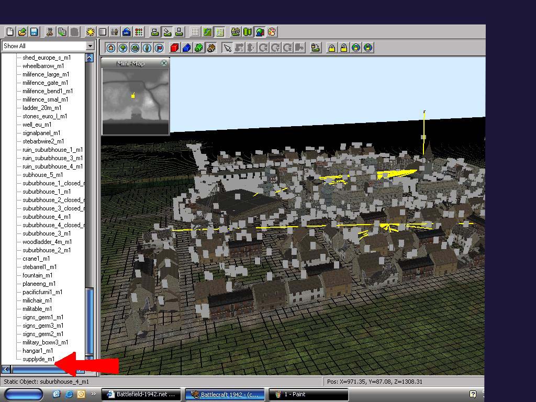Select the blue box object icon
Viewport: 536px width, 402px height.
pyautogui.click(x=187, y=48)
